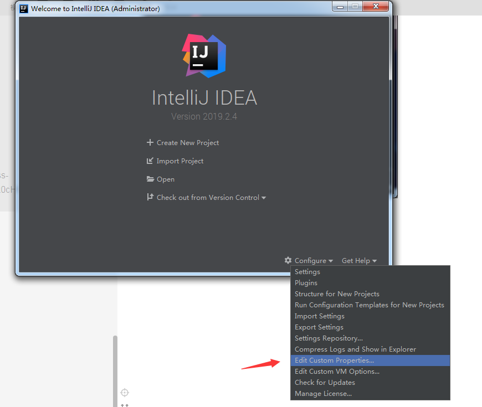Open Plugins from the Configure menu
This screenshot has height=407, width=482.
coord(305,282)
